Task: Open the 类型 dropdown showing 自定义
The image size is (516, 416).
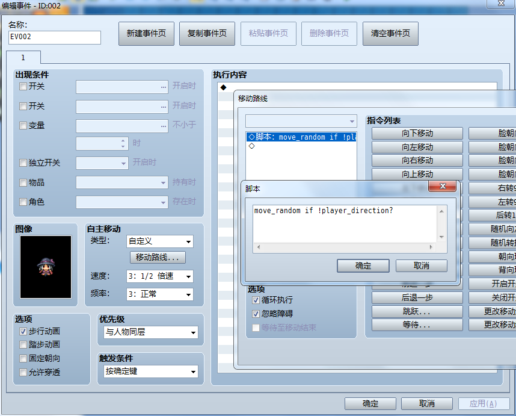Action: click(160, 241)
